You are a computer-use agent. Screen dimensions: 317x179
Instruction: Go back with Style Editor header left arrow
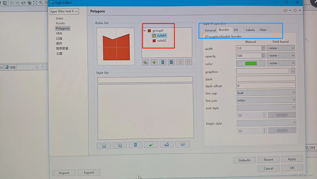click(x=285, y=10)
